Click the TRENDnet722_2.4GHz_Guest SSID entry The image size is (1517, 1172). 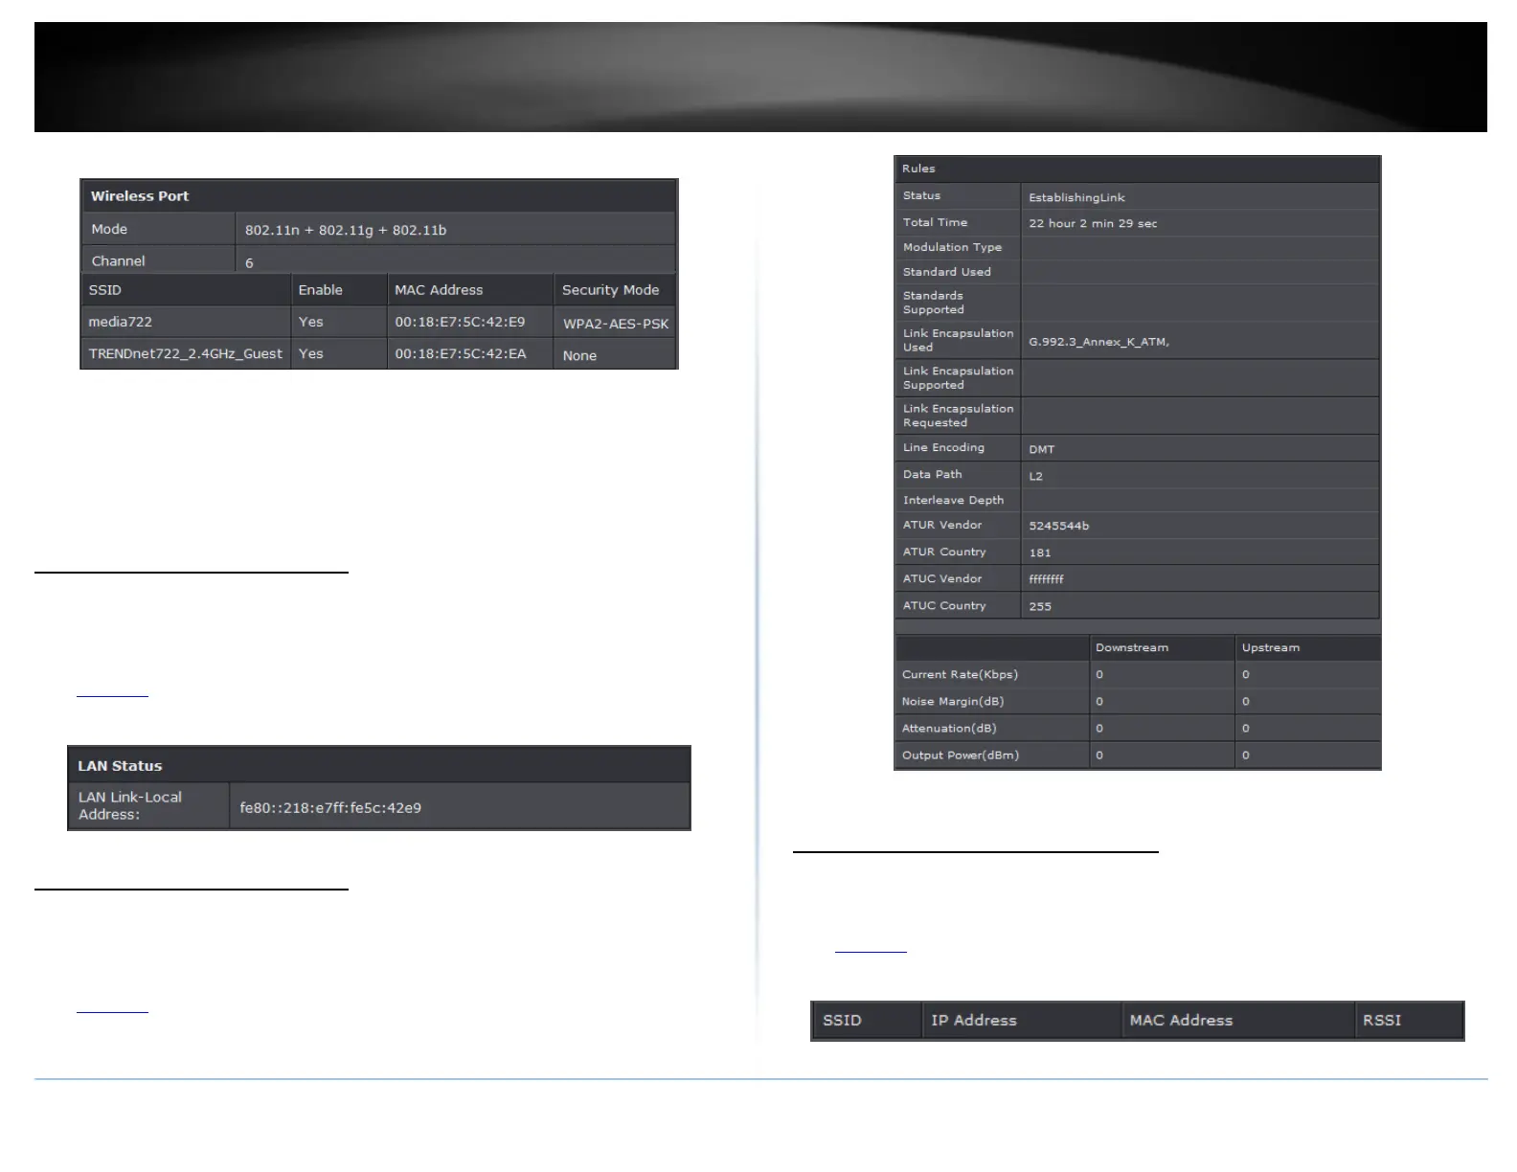186,353
